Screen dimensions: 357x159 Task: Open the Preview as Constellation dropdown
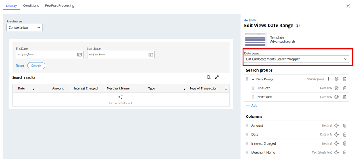pyautogui.click(x=24, y=27)
